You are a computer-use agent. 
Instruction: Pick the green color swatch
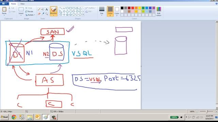click(143, 8)
